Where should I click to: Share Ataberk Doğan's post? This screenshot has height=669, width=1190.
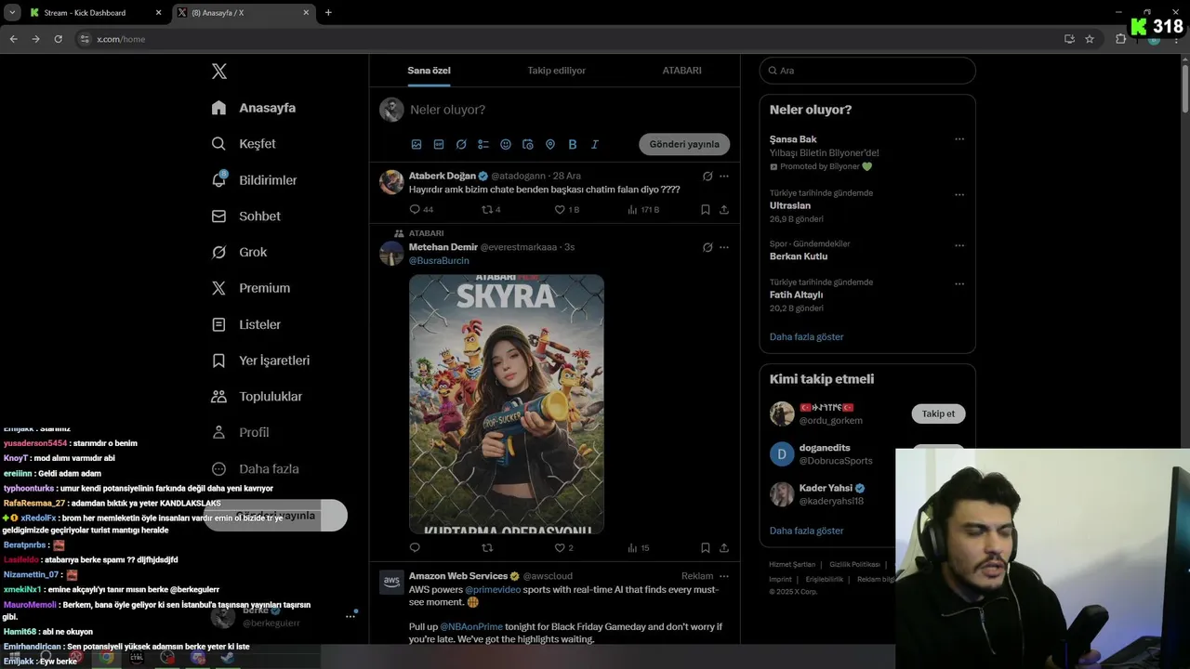point(724,210)
